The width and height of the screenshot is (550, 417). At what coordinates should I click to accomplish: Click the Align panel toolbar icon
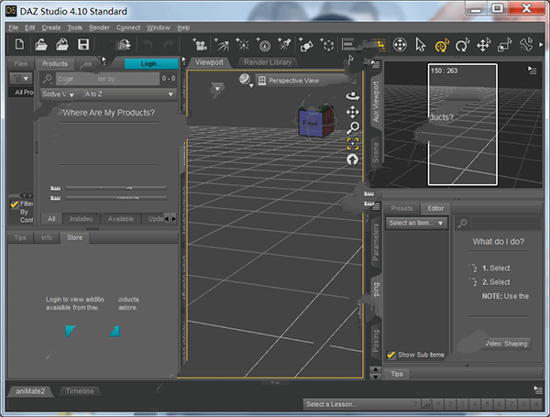[x=348, y=45]
